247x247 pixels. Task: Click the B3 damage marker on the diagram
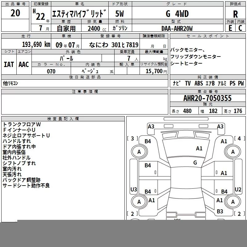pyautogui.click(x=220, y=211)
